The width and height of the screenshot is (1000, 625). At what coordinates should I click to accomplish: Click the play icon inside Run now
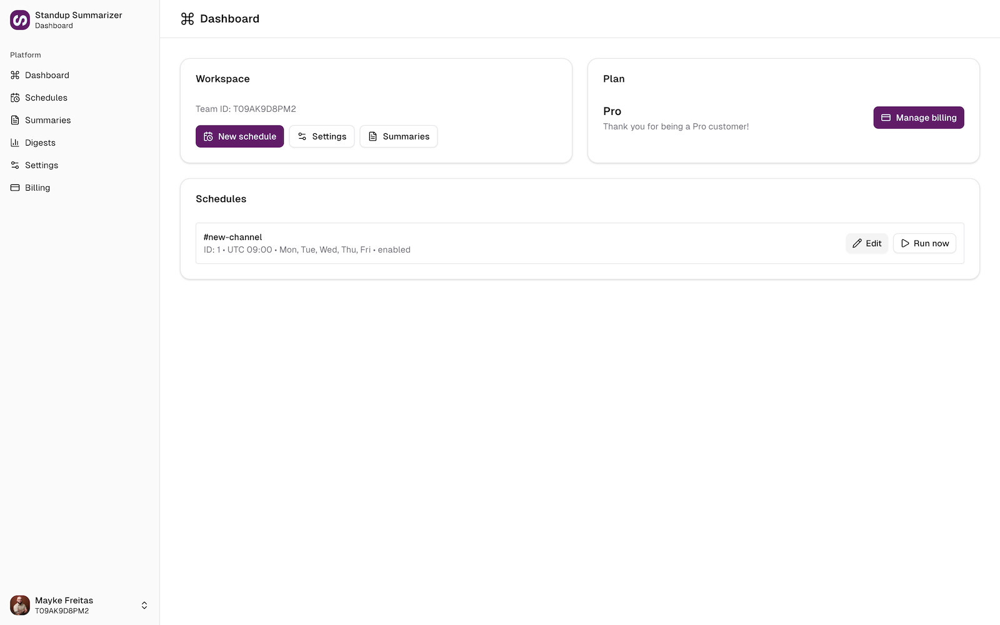pos(904,243)
